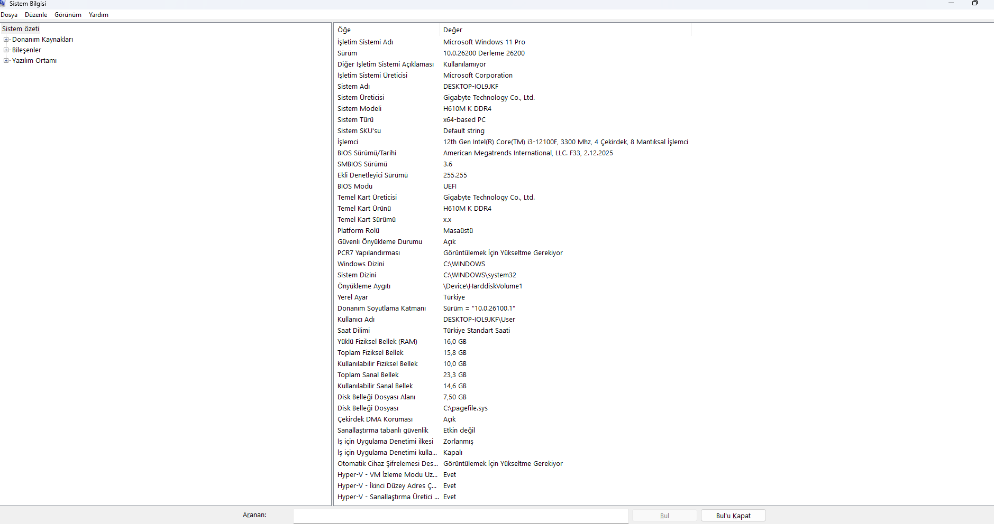Image resolution: width=994 pixels, height=524 pixels.
Task: Select the Yazılım Ortamı label
Action: pyautogui.click(x=34, y=61)
